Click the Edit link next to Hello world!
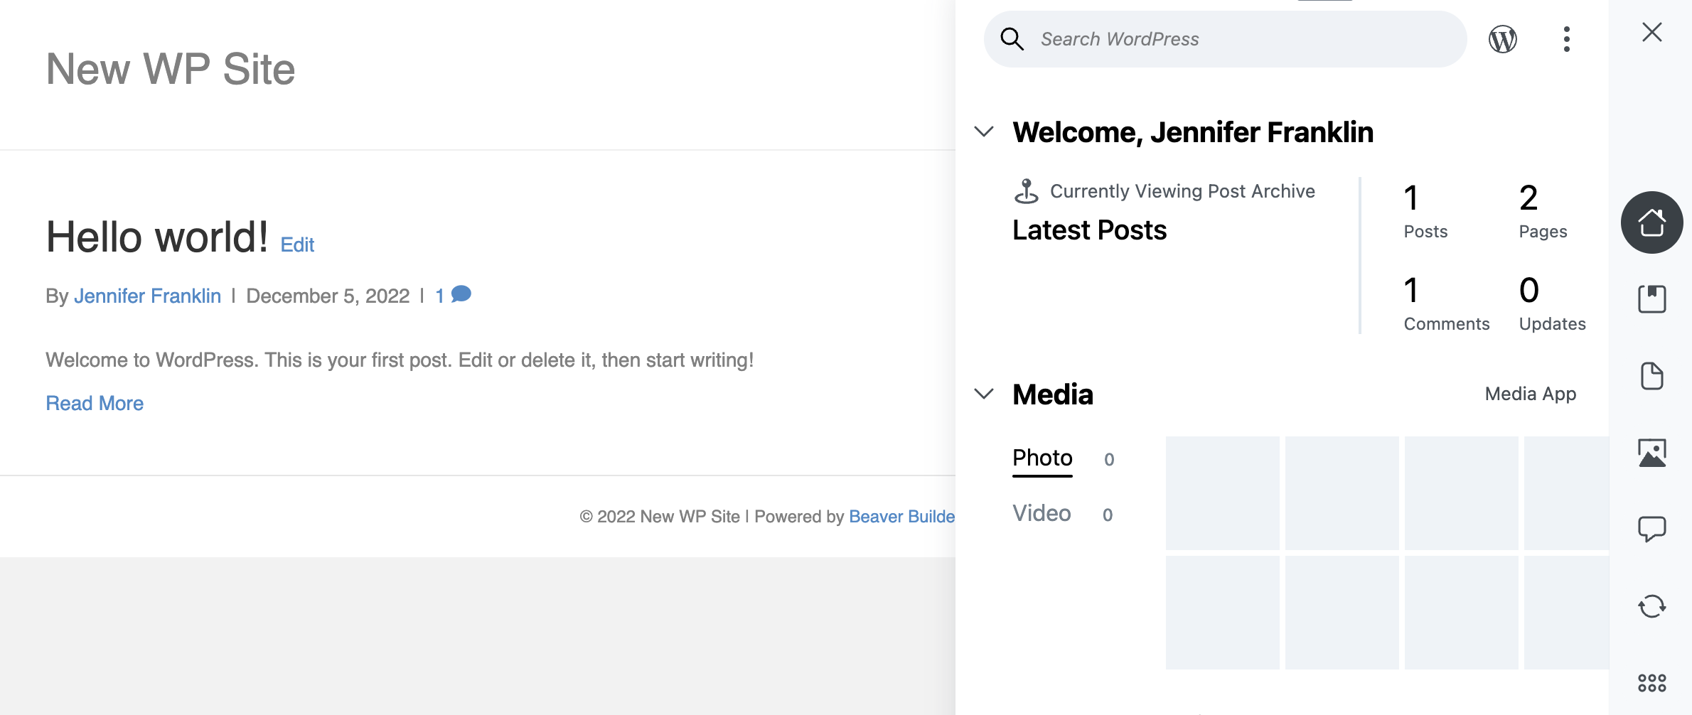 297,245
